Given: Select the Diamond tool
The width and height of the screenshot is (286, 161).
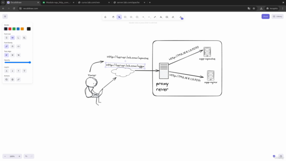Looking at the screenshot, I should point(131,17).
